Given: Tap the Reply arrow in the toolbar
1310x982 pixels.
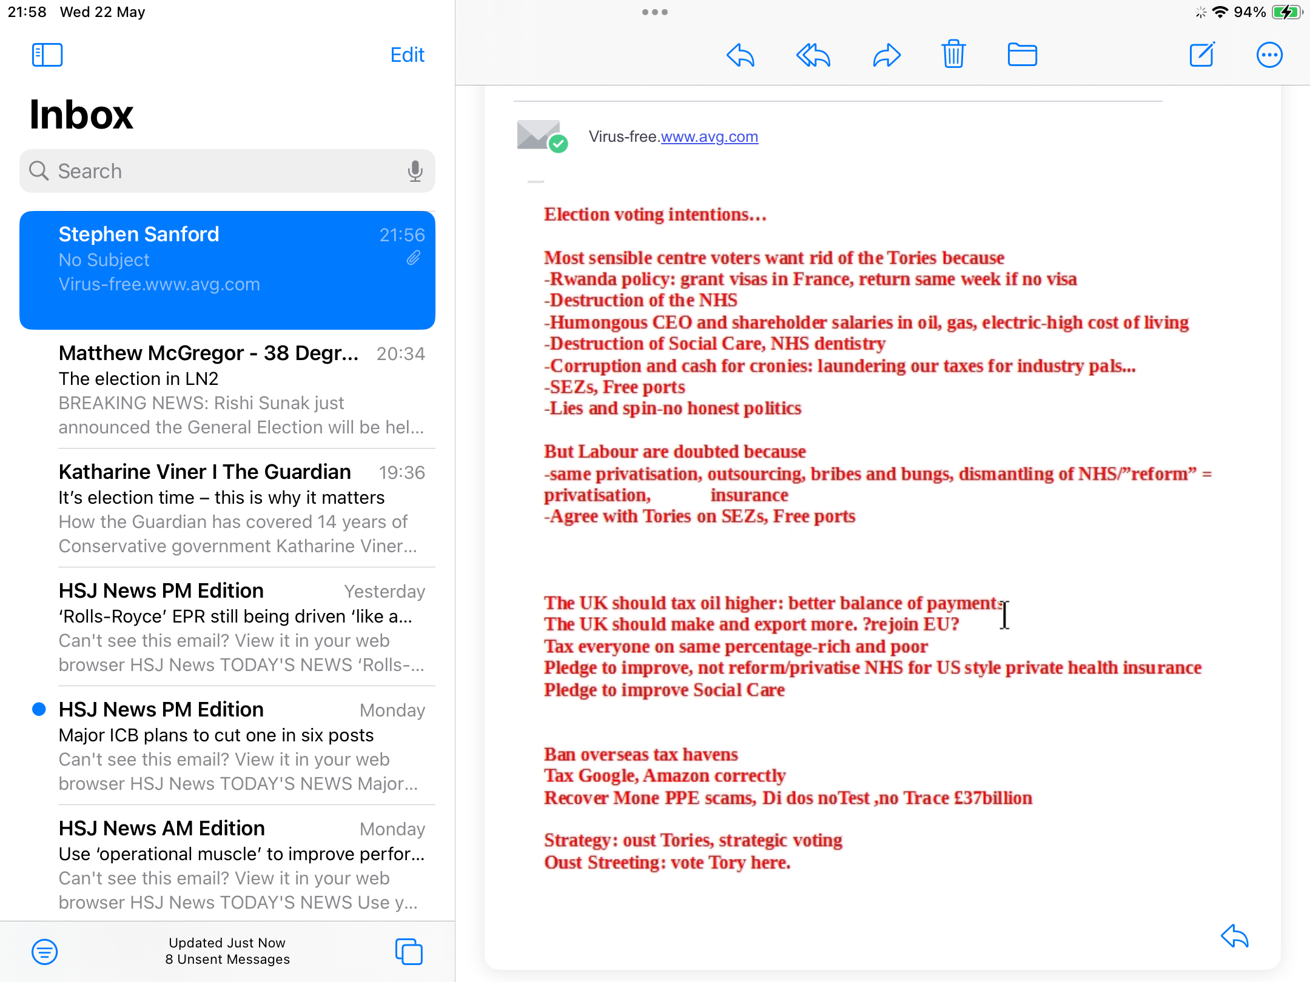Looking at the screenshot, I should pyautogui.click(x=740, y=55).
